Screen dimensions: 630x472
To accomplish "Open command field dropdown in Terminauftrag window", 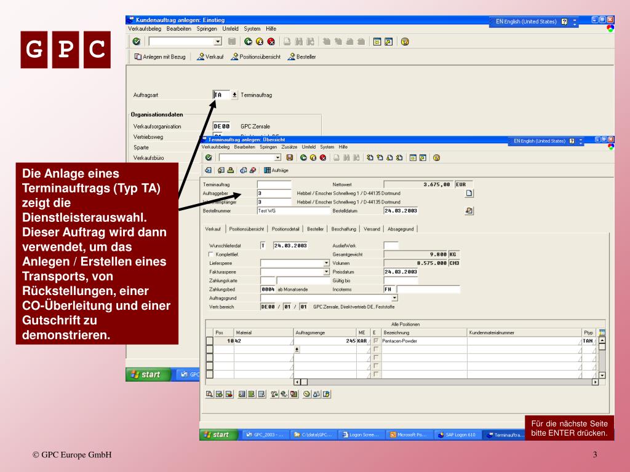I will [277, 158].
